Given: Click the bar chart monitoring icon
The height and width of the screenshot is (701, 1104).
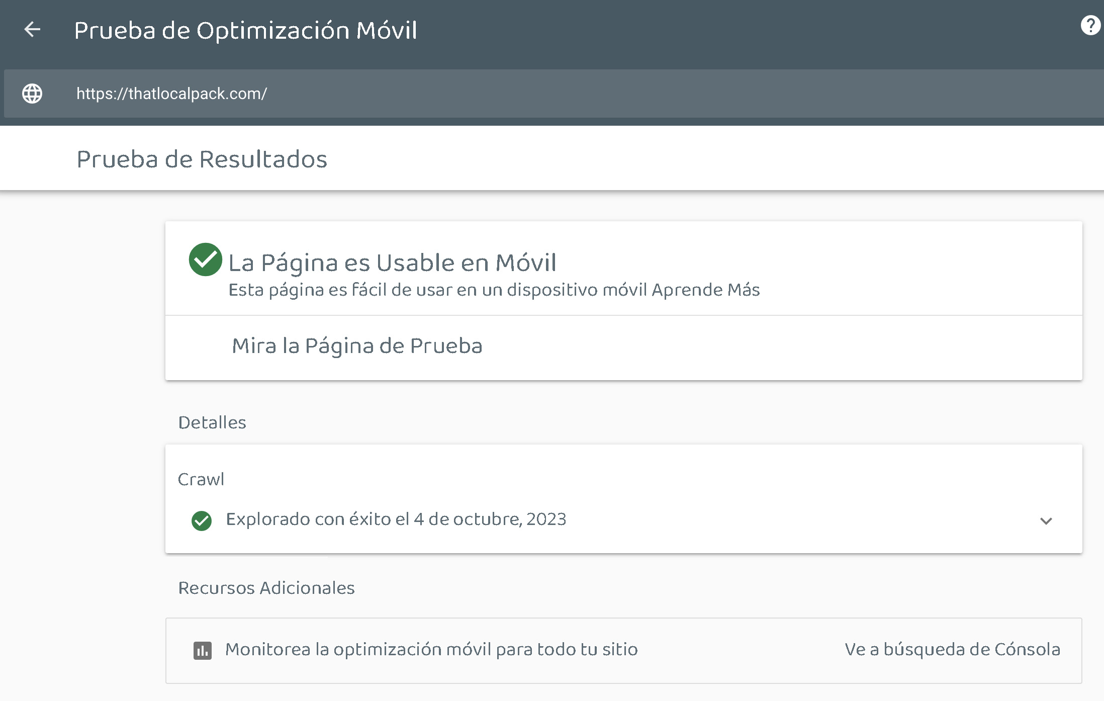Looking at the screenshot, I should 203,650.
